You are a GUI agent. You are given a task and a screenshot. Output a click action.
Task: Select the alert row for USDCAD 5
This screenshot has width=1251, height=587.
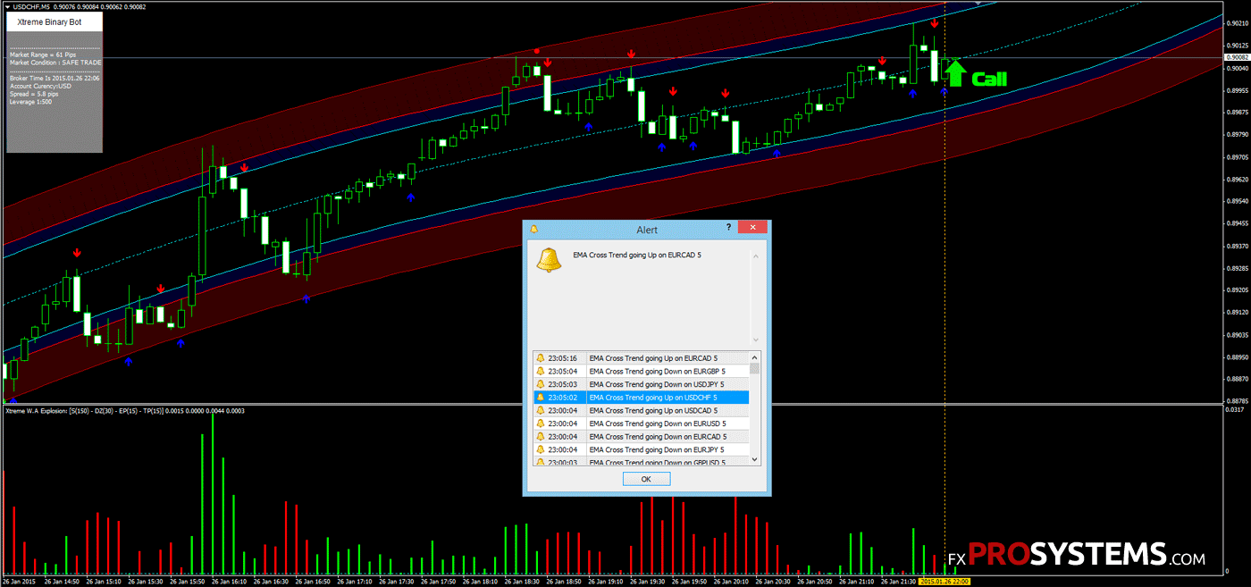641,410
